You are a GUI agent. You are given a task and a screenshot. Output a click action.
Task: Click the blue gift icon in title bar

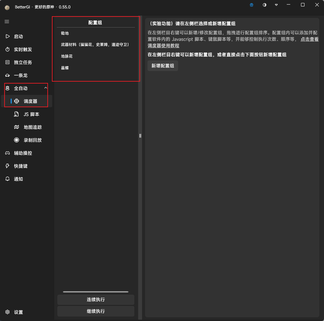[252, 5]
